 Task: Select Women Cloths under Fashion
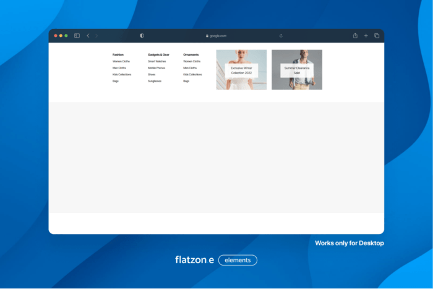point(121,61)
